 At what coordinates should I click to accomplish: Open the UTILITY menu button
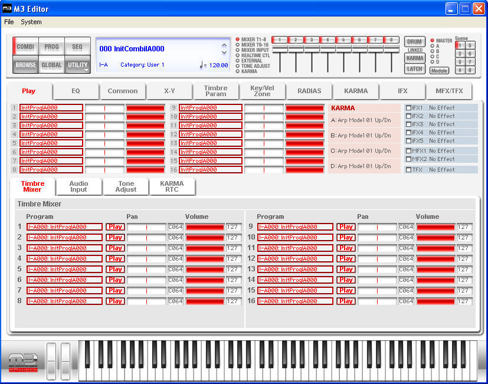[x=77, y=64]
